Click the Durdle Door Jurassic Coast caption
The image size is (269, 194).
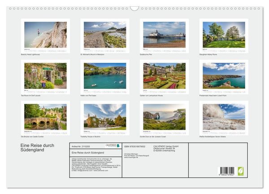(x=153, y=137)
